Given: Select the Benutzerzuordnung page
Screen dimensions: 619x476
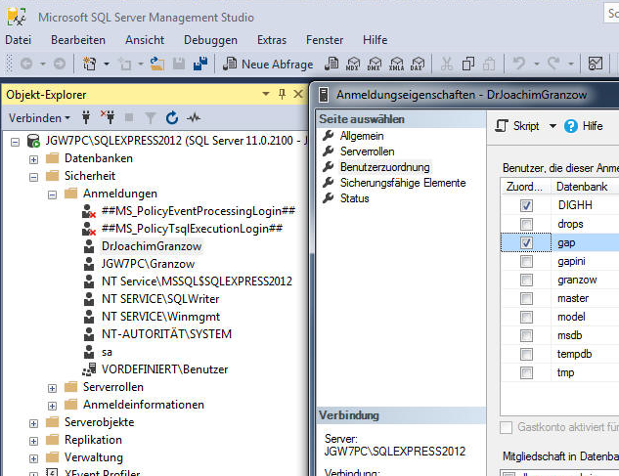Looking at the screenshot, I should [385, 167].
